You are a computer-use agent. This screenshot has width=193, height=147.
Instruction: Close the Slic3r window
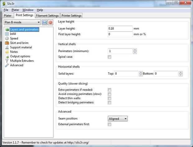pyautogui.click(x=186, y=3)
